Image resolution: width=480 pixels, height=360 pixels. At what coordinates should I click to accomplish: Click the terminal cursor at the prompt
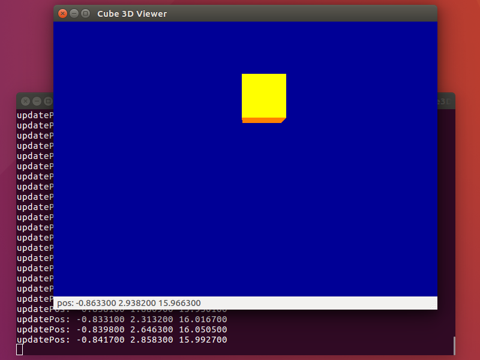(20, 349)
